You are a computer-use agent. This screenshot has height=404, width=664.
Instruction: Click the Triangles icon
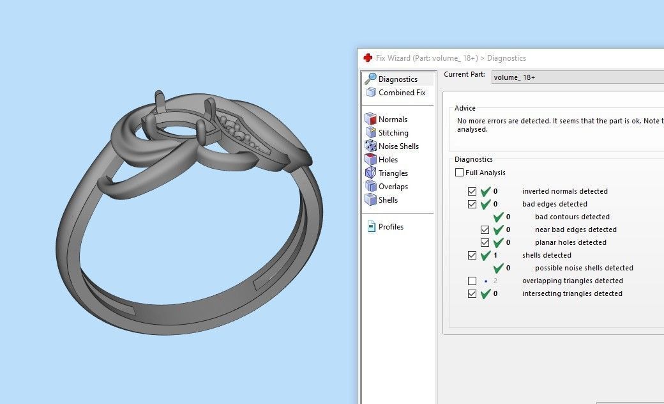(x=370, y=173)
